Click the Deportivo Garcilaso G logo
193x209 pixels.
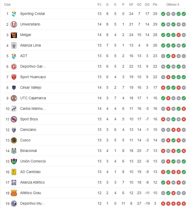(x=14, y=67)
